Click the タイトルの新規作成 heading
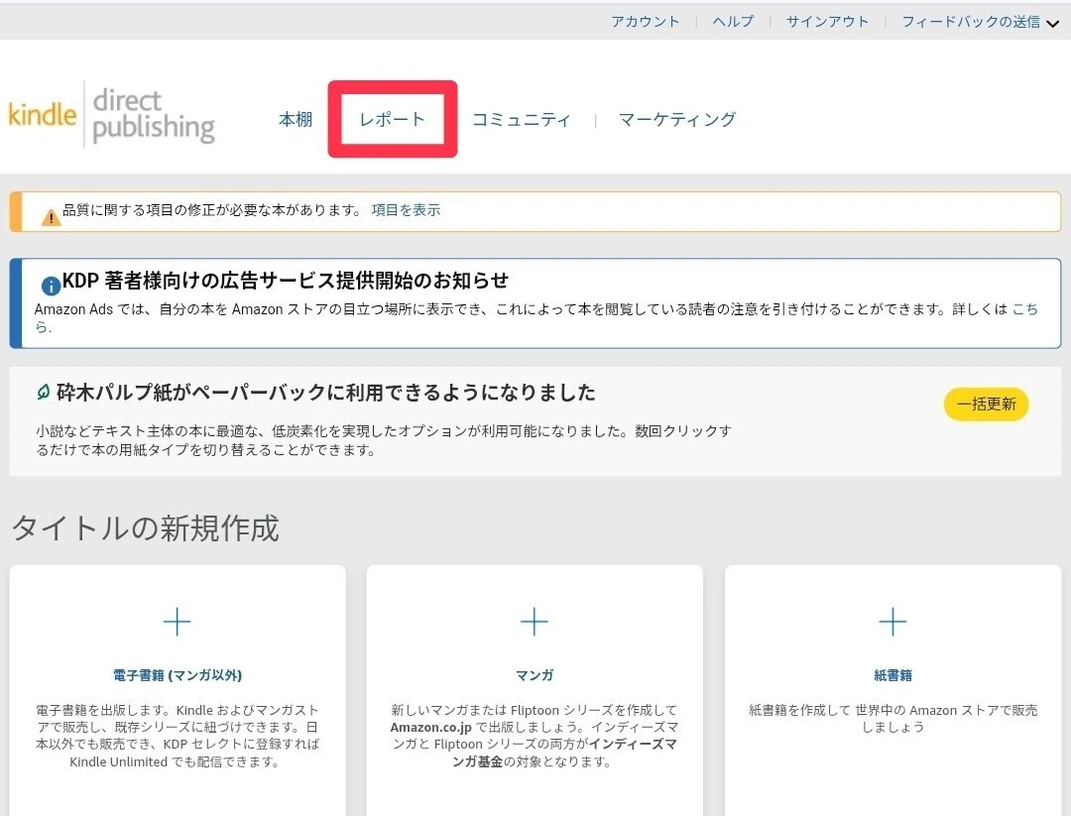The height and width of the screenshot is (816, 1071). (146, 527)
